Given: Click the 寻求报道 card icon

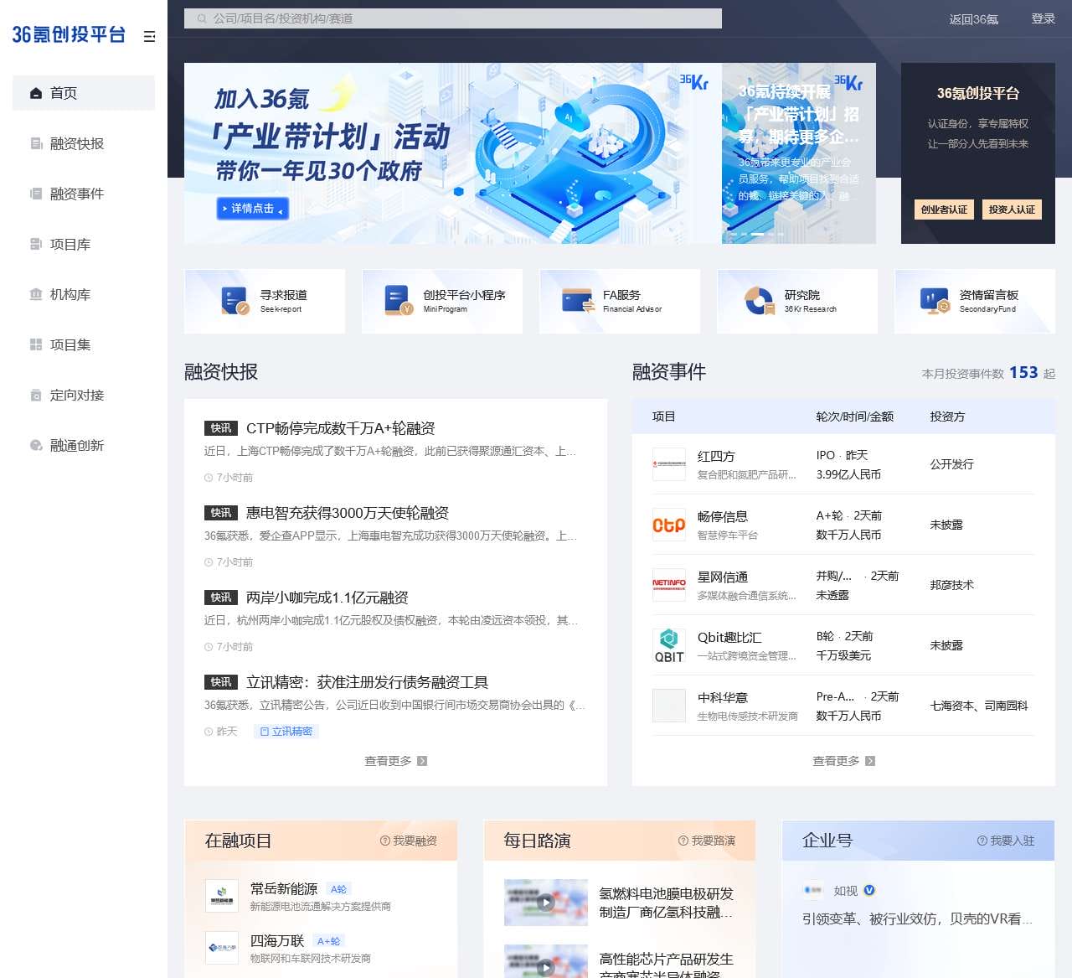Looking at the screenshot, I should 234,301.
